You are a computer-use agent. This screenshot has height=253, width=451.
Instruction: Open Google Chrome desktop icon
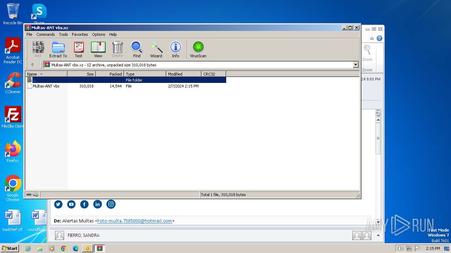pos(13,188)
